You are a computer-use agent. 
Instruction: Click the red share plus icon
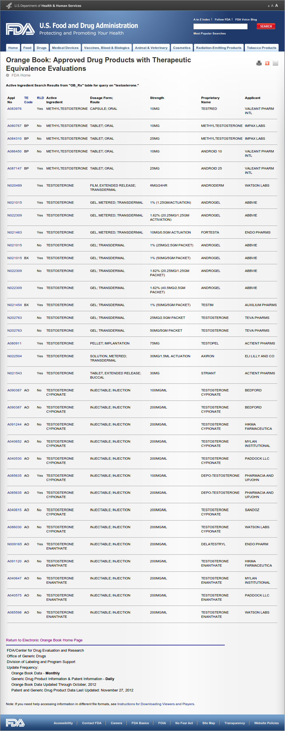[267, 63]
